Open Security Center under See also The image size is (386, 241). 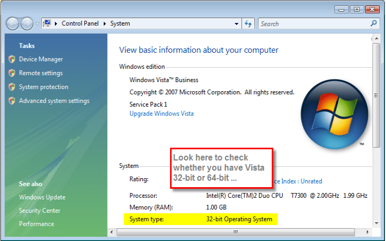point(39,211)
